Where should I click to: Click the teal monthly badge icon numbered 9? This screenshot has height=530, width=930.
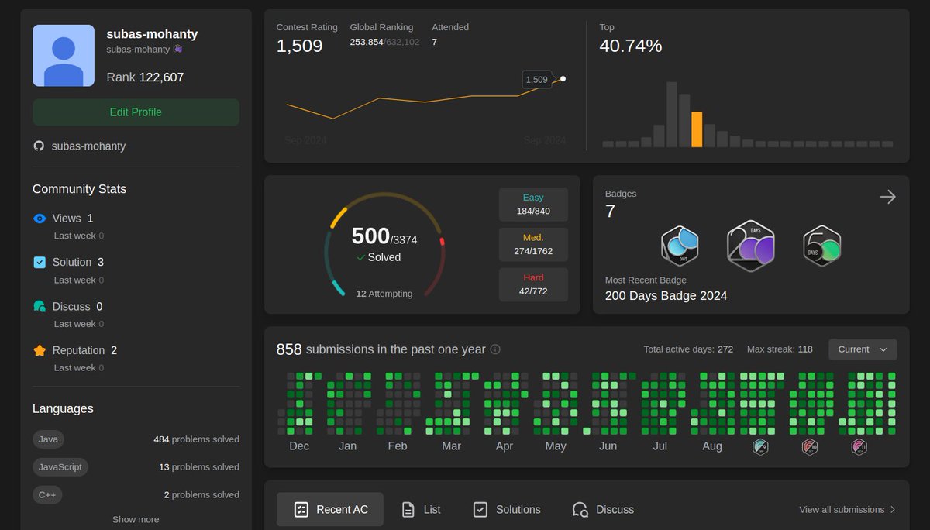(761, 447)
